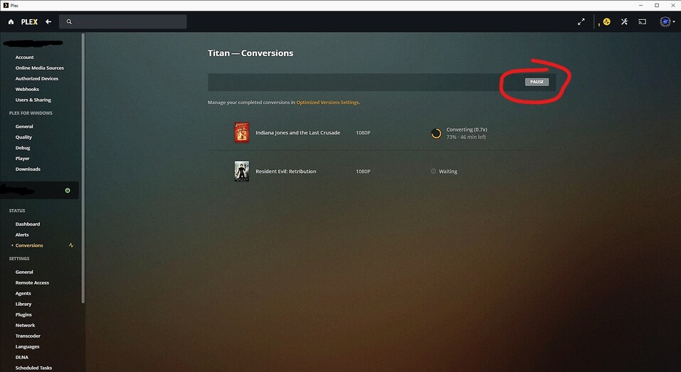This screenshot has width=681, height=372.
Task: Open Player settings
Action: (x=23, y=159)
